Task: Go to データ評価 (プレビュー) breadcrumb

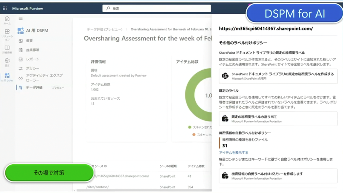Action: pos(105,29)
